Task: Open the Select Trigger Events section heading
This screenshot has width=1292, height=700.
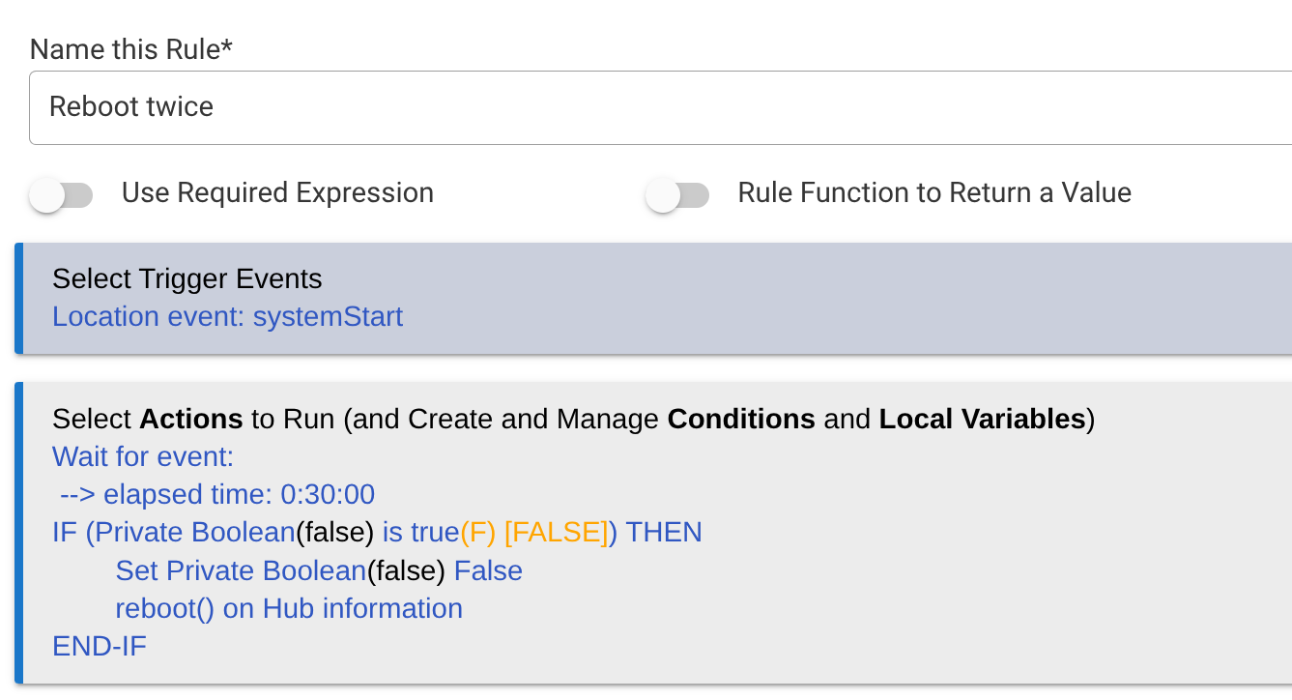Action: [187, 279]
